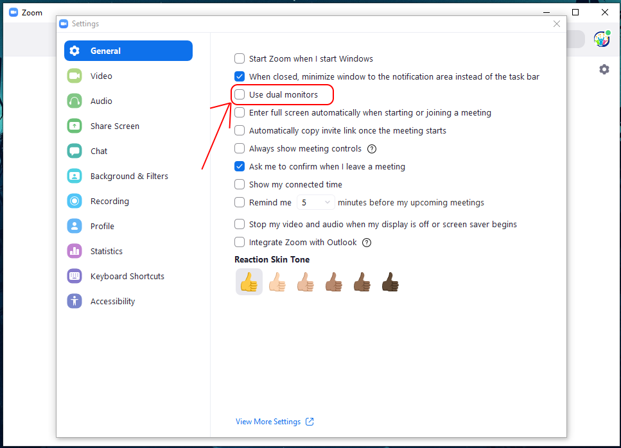Click the profile avatar in Zoom main window
621x448 pixels.
tap(602, 39)
